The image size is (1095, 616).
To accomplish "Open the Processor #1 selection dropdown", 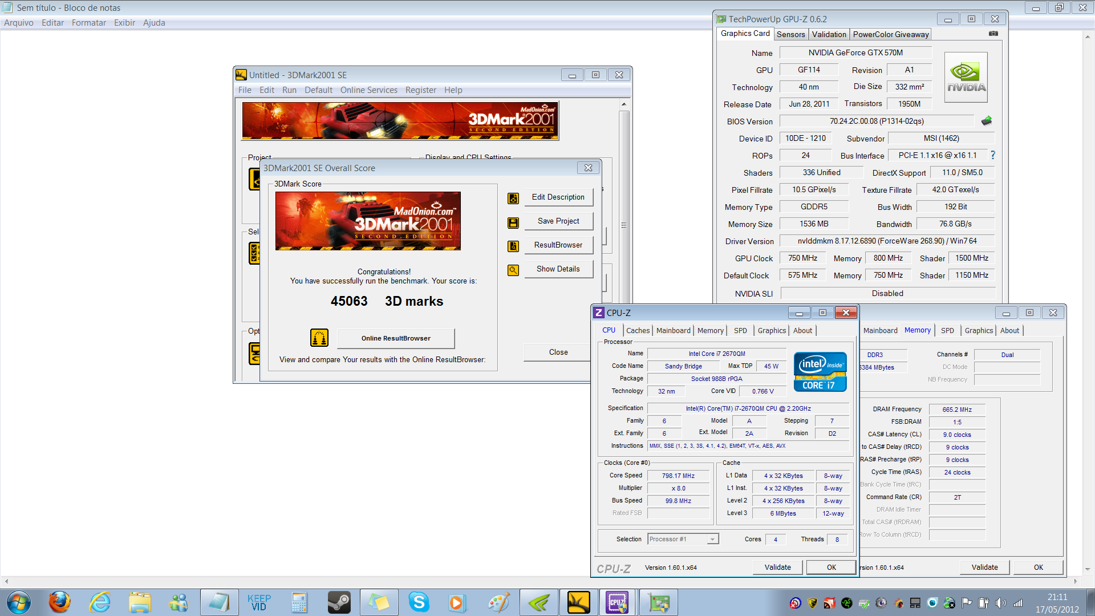I will (x=683, y=539).
